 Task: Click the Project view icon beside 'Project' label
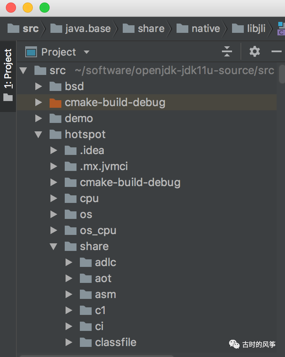(x=32, y=52)
